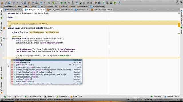Click the Search Everywhere magnifier icon
The width and height of the screenshot is (183, 102).
click(178, 3)
